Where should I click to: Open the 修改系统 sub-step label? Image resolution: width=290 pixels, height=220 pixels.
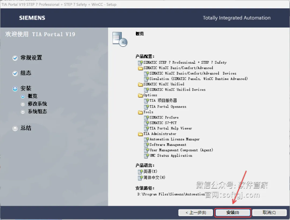pyautogui.click(x=37, y=104)
